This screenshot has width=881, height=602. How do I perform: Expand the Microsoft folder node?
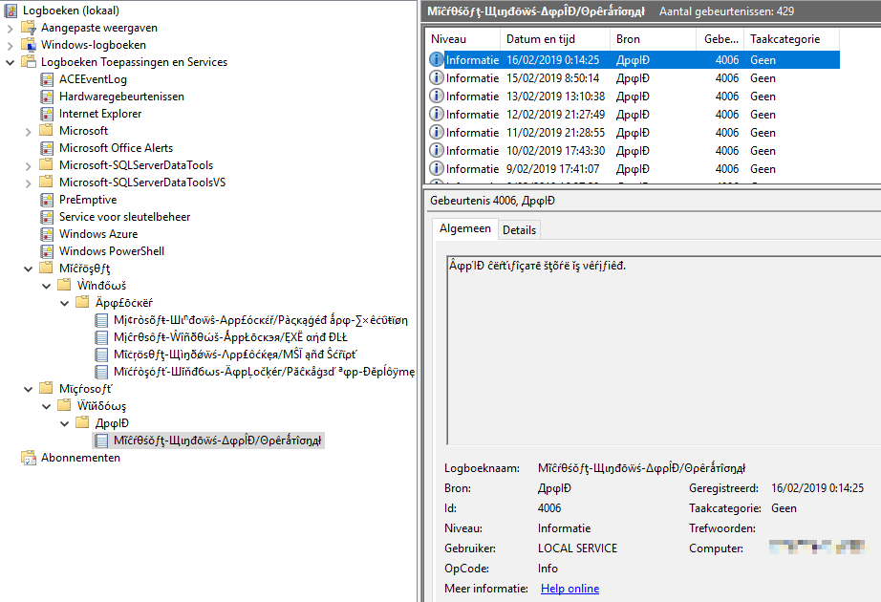[28, 132]
